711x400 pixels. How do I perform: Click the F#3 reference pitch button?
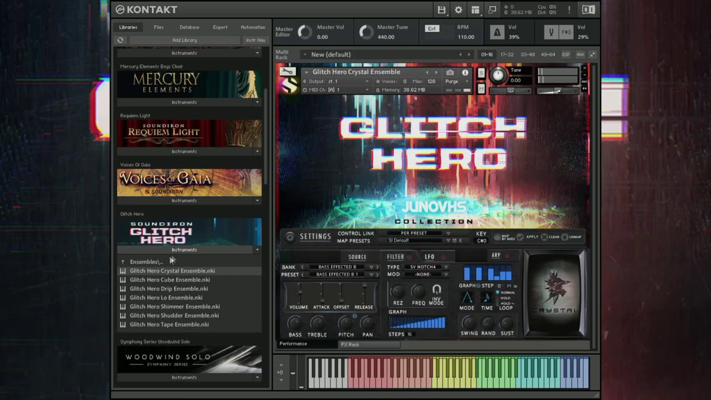click(566, 32)
